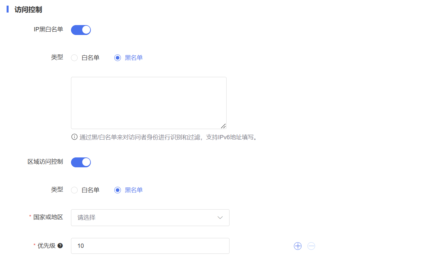Choose 白名单 radio under 区域访问控制

click(x=74, y=190)
